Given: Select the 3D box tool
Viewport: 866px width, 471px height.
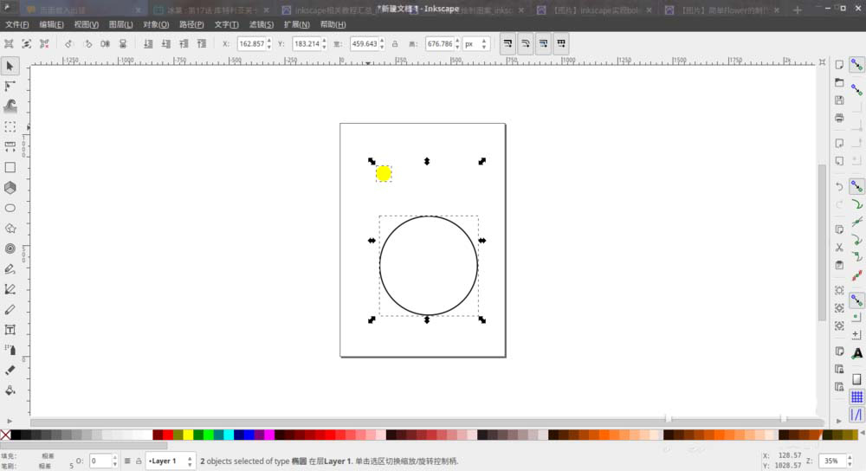Looking at the screenshot, I should [10, 188].
